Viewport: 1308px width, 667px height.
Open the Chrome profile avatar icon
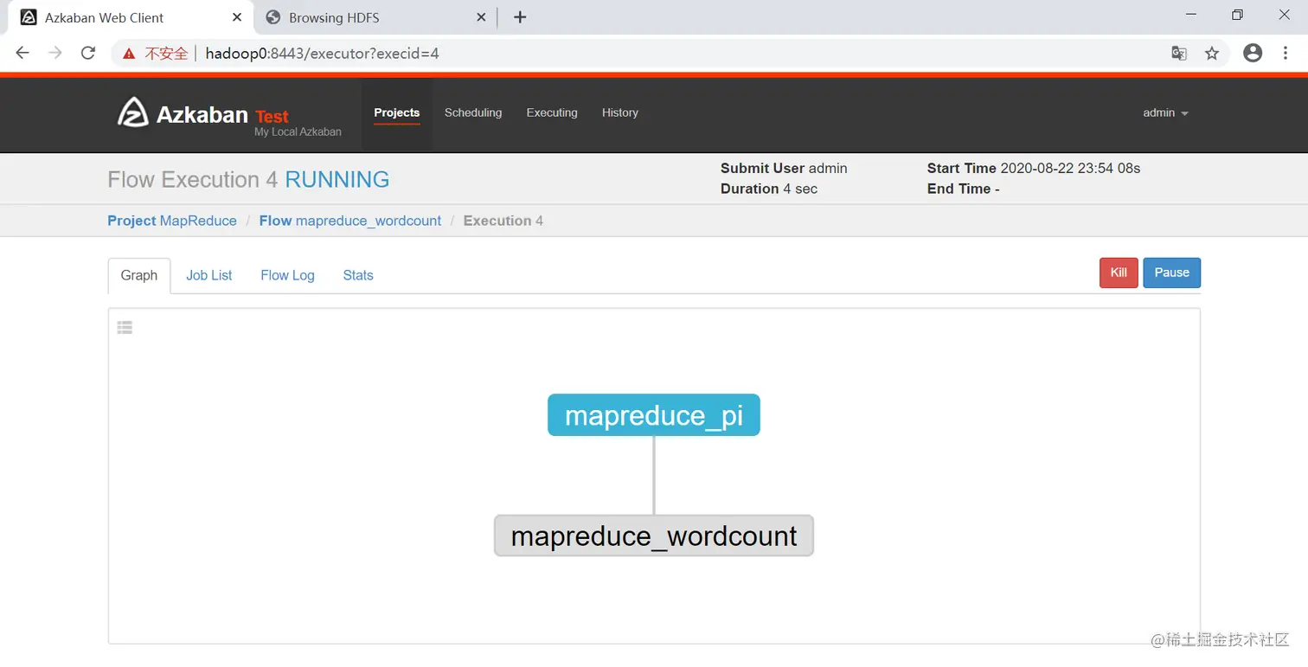tap(1252, 53)
